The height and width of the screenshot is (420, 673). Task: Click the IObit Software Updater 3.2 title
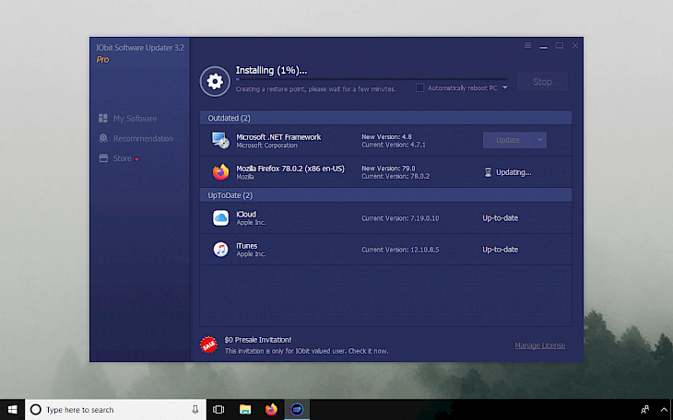click(x=140, y=48)
